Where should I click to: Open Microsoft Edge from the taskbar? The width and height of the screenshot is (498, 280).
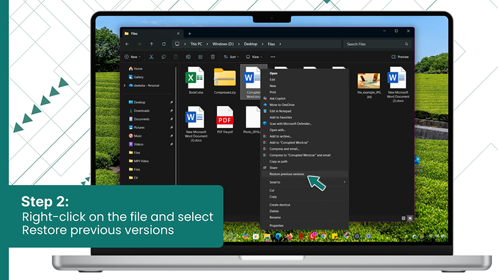tap(278, 236)
